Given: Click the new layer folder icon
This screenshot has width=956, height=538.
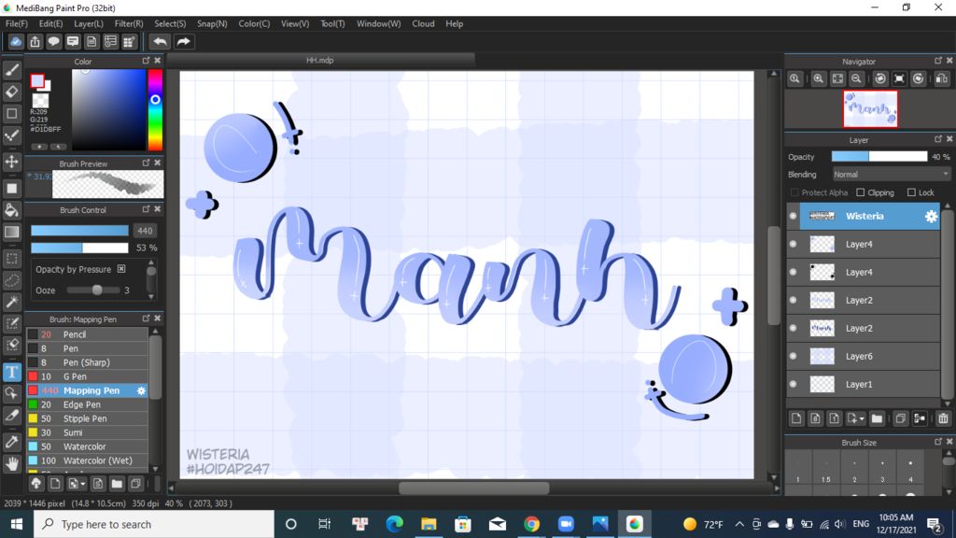Looking at the screenshot, I should tap(877, 418).
